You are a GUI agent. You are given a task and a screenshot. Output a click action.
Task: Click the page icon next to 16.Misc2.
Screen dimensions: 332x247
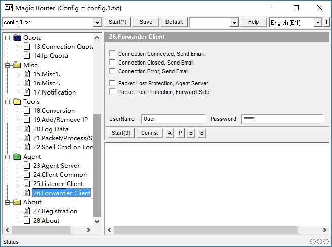click(x=27, y=83)
